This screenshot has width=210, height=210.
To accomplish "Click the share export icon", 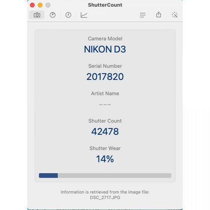I will [159, 15].
